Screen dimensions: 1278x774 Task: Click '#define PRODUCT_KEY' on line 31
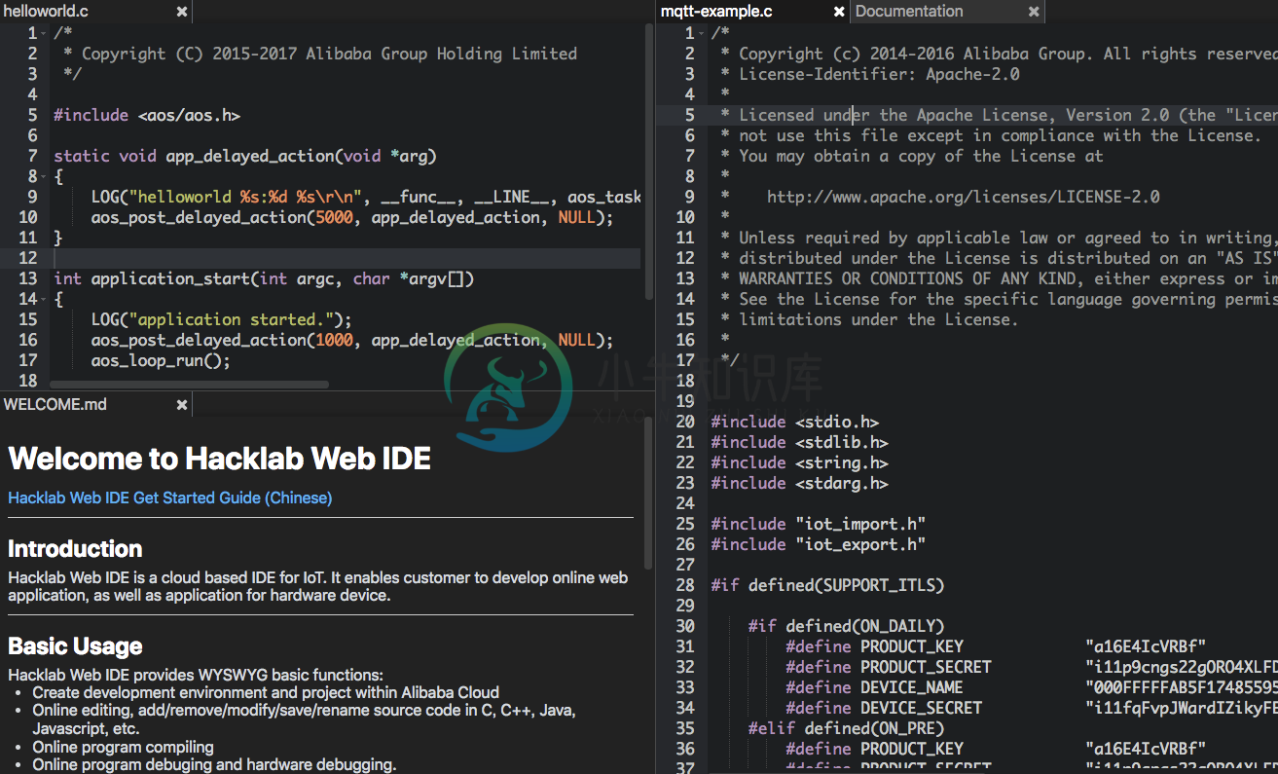(x=875, y=646)
